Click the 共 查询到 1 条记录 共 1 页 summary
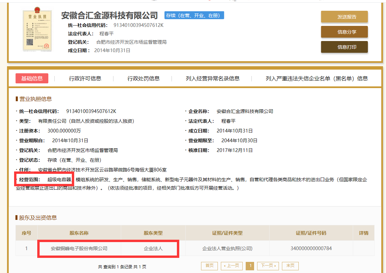Viewport: 386px width, 273px height. pyautogui.click(x=122, y=267)
